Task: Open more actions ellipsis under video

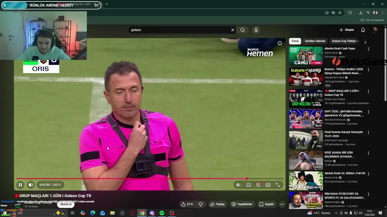Action: point(282,204)
